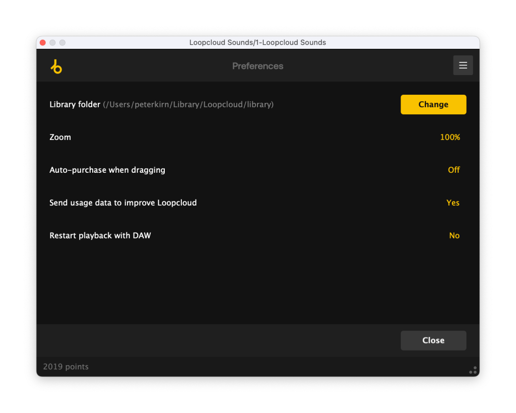516x413 pixels.
Task: Close the window with the red button
Action: coord(43,43)
